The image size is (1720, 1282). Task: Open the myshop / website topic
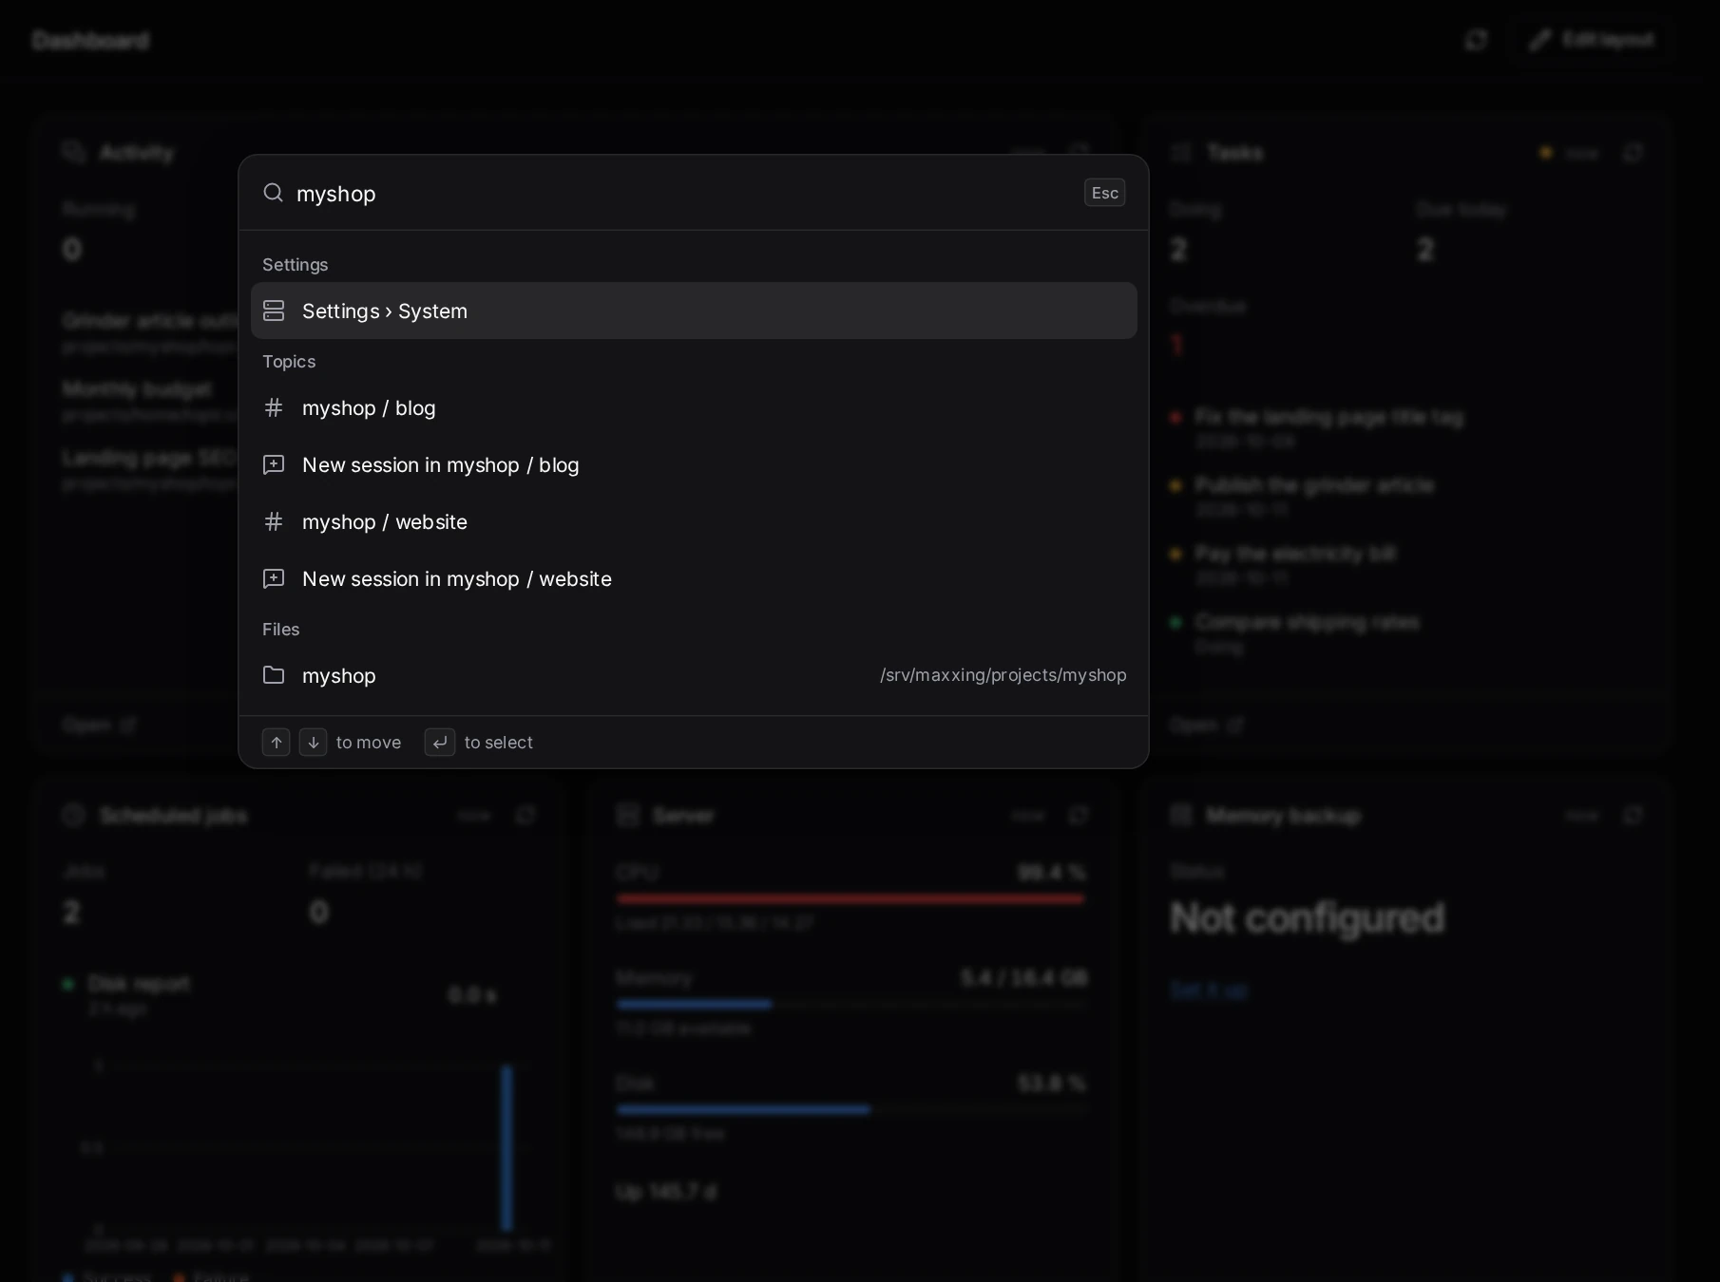(x=694, y=522)
